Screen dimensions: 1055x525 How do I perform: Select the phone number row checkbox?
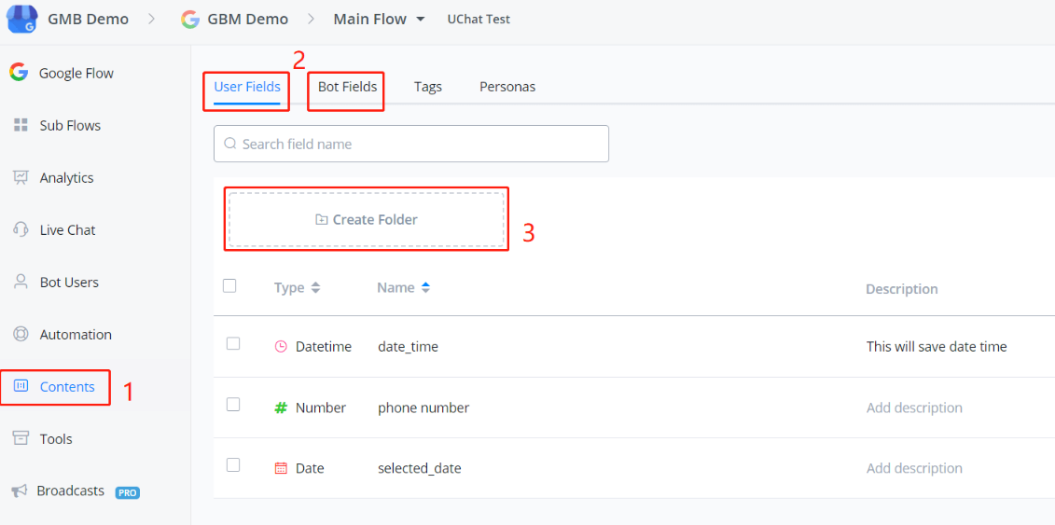tap(233, 405)
